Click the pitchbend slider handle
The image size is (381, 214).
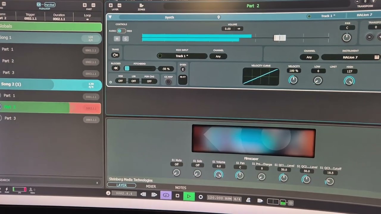[127, 68]
